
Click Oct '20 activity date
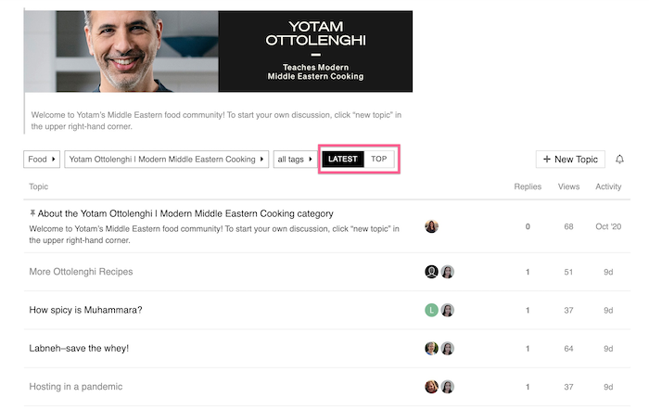coord(608,226)
